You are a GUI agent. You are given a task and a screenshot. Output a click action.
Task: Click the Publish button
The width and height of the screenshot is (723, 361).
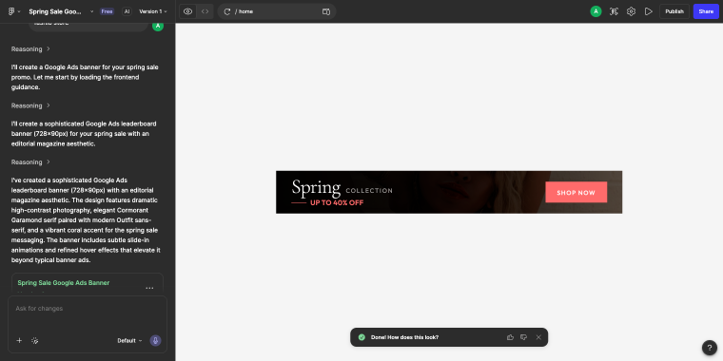(x=674, y=11)
